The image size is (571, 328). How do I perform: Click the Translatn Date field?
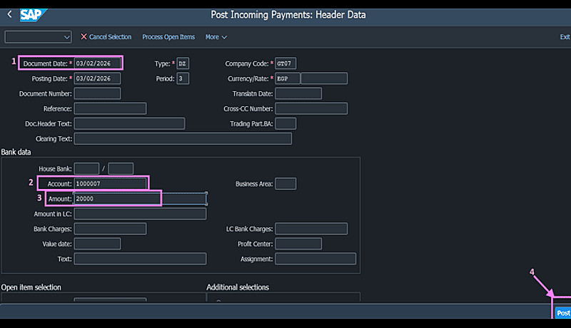click(x=298, y=93)
